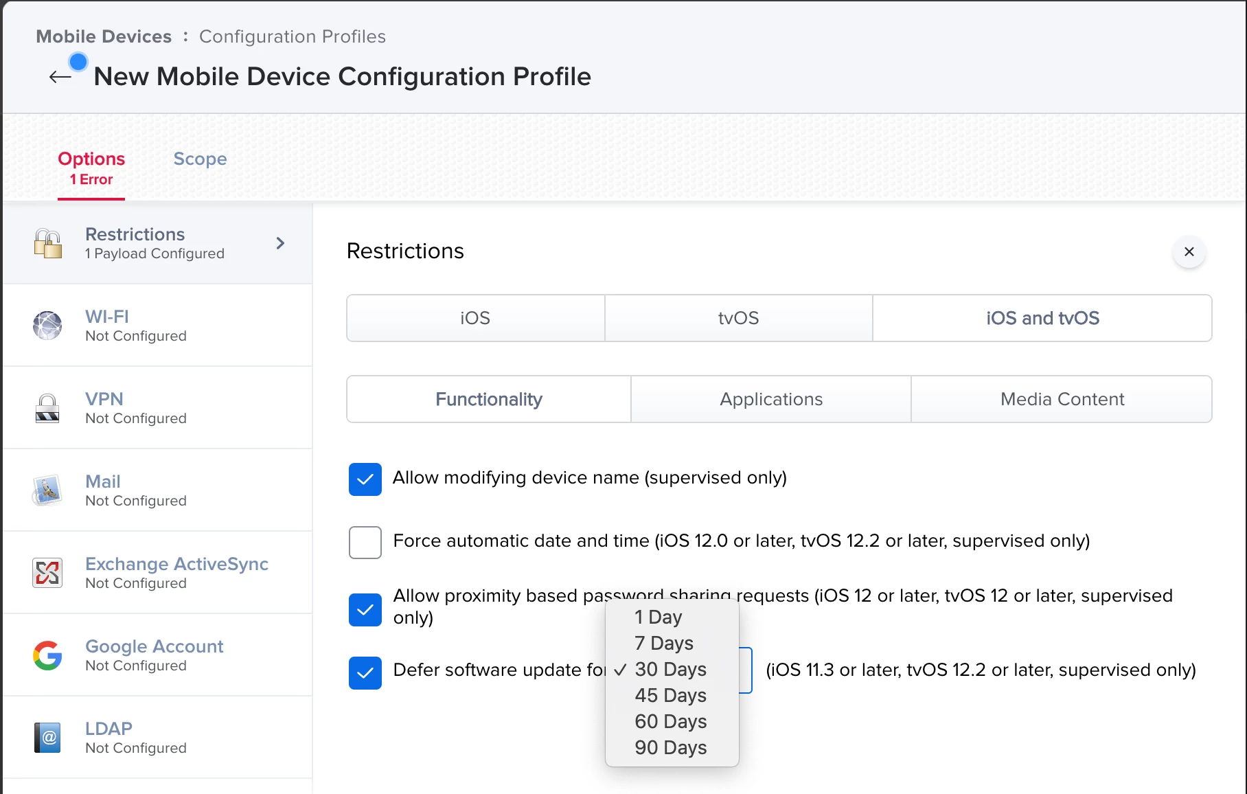Select the Restrictions padlock icon
Viewport: 1247px width, 794px height.
47,243
